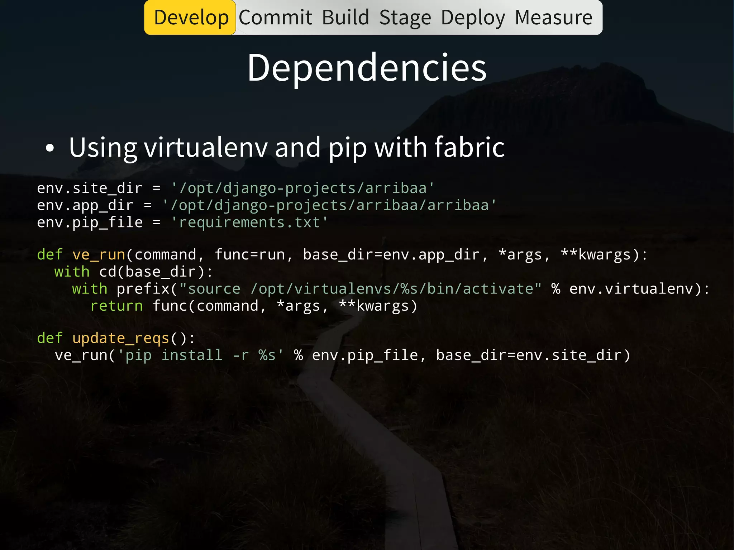Click the env.site_dir assignment line
This screenshot has height=550, width=734.
[236, 188]
